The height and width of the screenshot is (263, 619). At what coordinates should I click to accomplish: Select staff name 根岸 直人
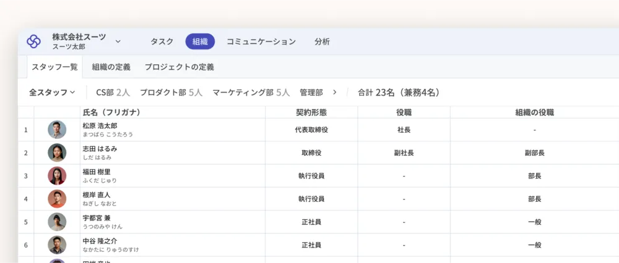97,195
